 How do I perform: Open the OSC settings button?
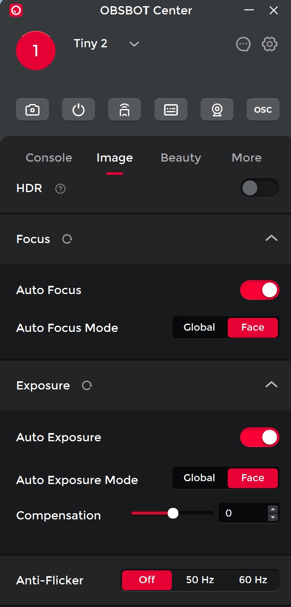pyautogui.click(x=263, y=110)
